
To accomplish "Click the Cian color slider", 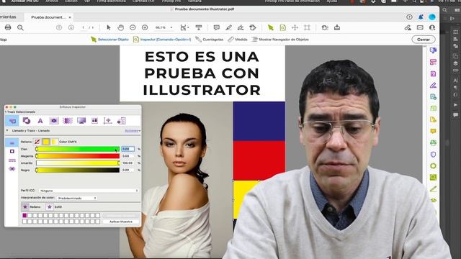I will click(x=78, y=149).
